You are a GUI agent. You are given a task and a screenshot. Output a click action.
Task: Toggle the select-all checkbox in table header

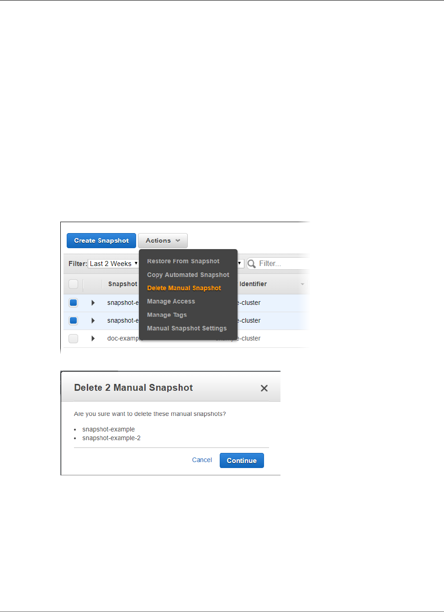[x=73, y=284]
